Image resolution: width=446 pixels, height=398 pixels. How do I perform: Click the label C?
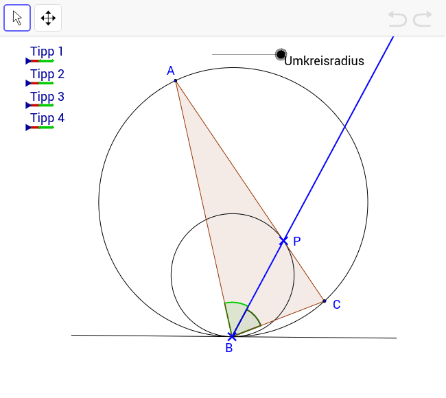[337, 305]
